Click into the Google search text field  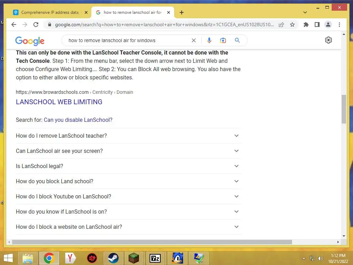click(x=128, y=40)
